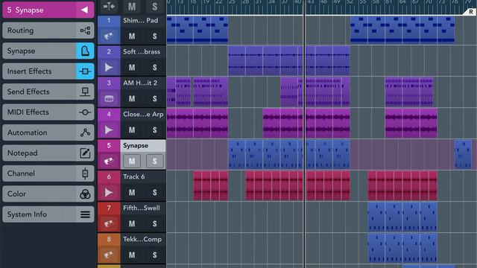Click track 3 drum pad icon
The width and height of the screenshot is (477, 268).
pyautogui.click(x=109, y=99)
